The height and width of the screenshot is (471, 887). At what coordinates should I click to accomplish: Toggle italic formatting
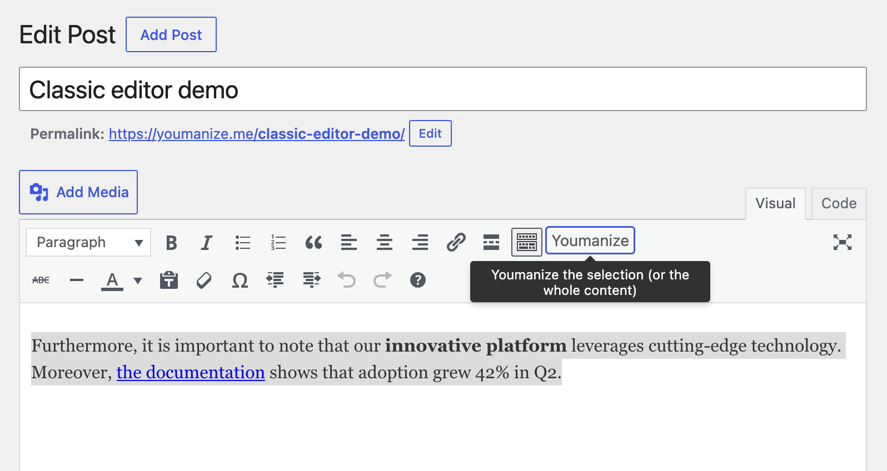207,242
